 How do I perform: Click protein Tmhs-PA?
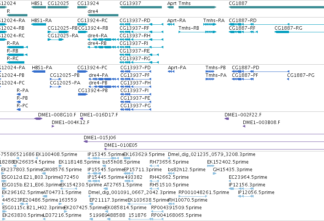pos(210,79)
